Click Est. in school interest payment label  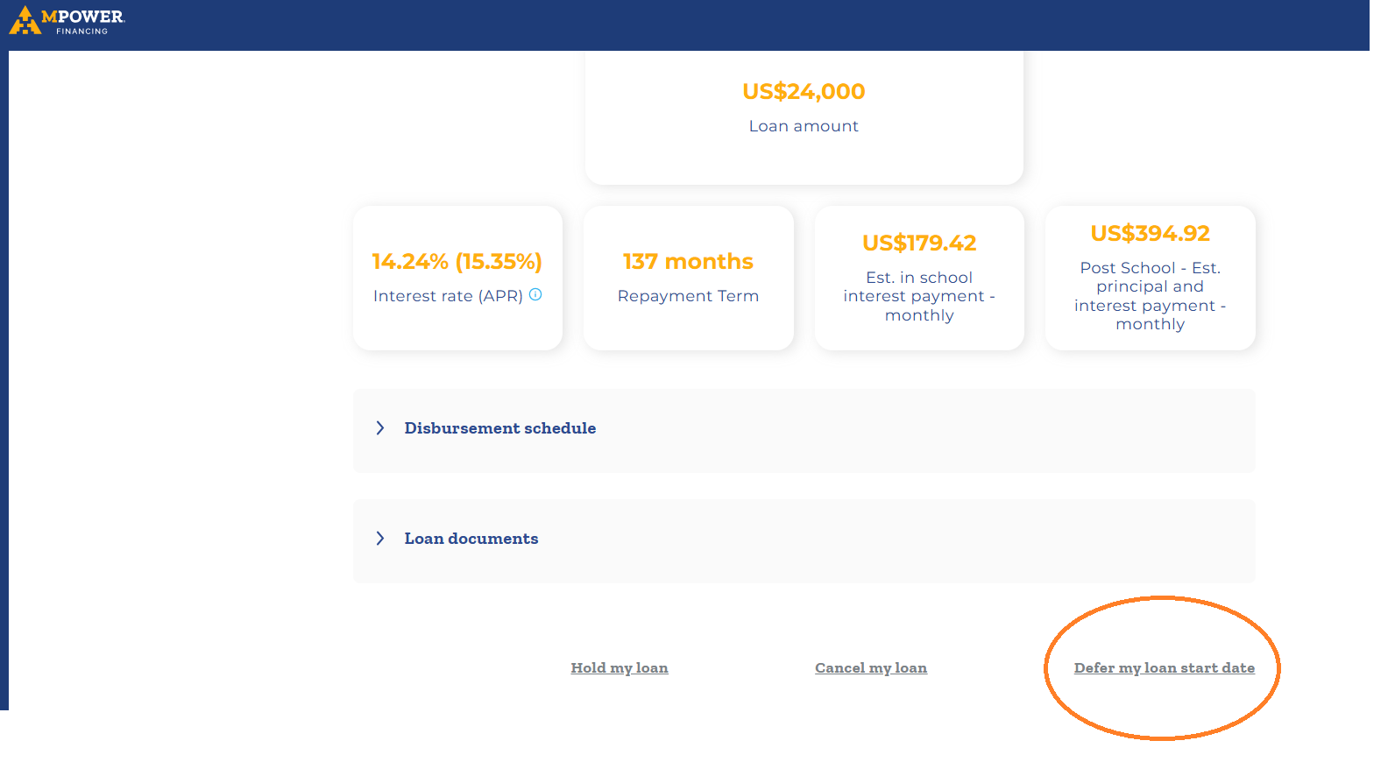coord(919,296)
